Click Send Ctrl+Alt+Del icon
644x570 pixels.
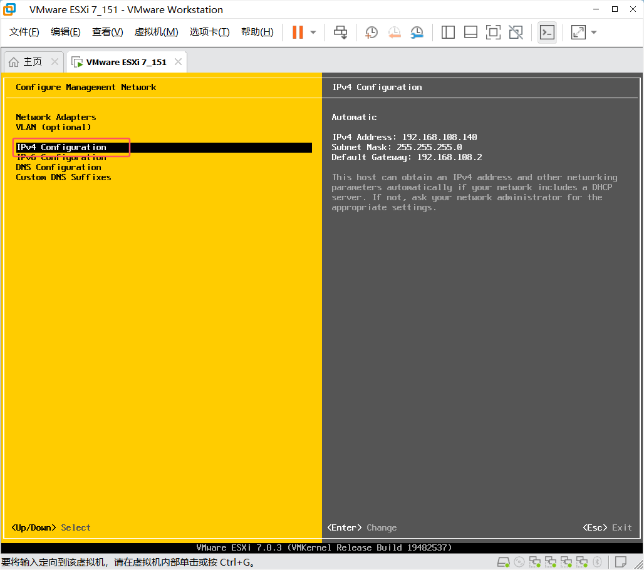[x=340, y=32]
